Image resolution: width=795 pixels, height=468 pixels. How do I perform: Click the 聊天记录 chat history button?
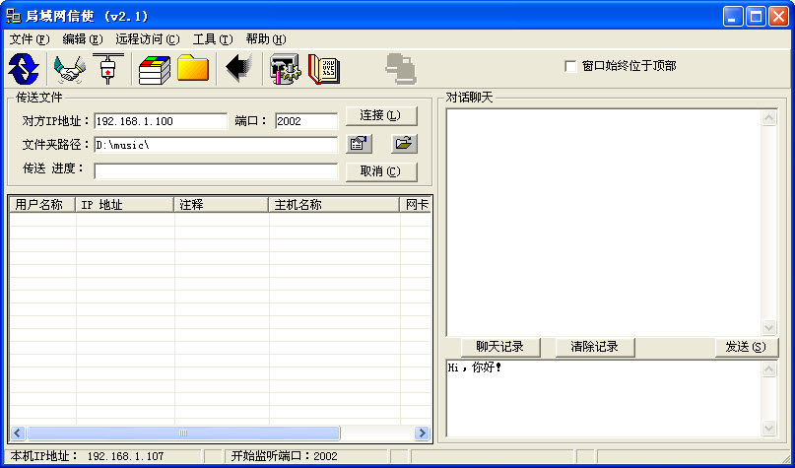tap(500, 347)
